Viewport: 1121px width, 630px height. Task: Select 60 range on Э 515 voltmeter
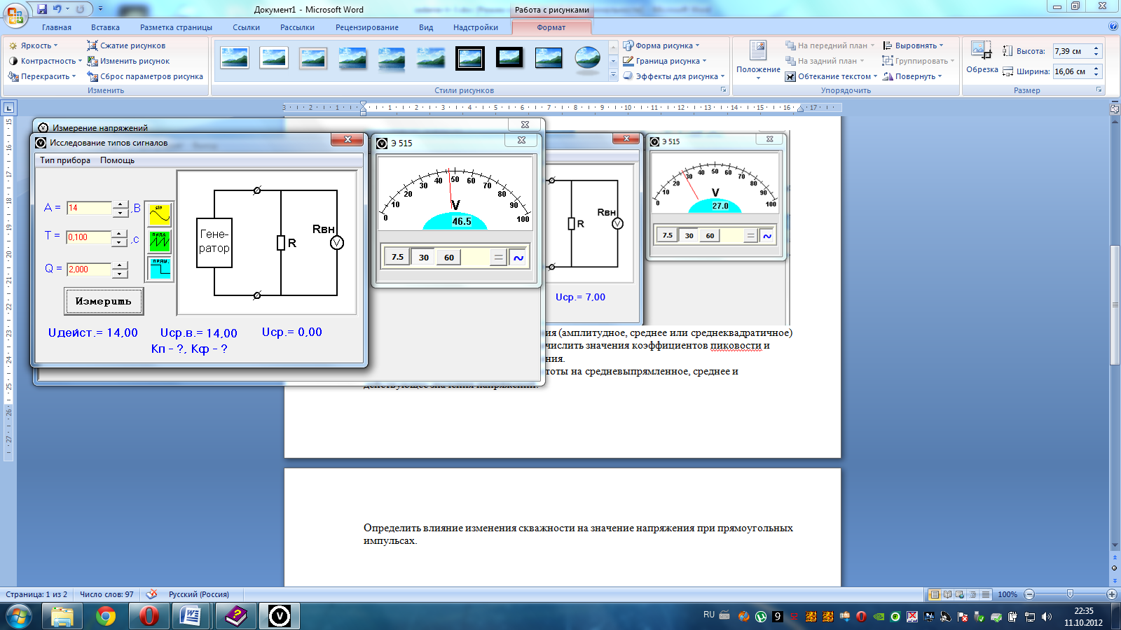(x=449, y=258)
